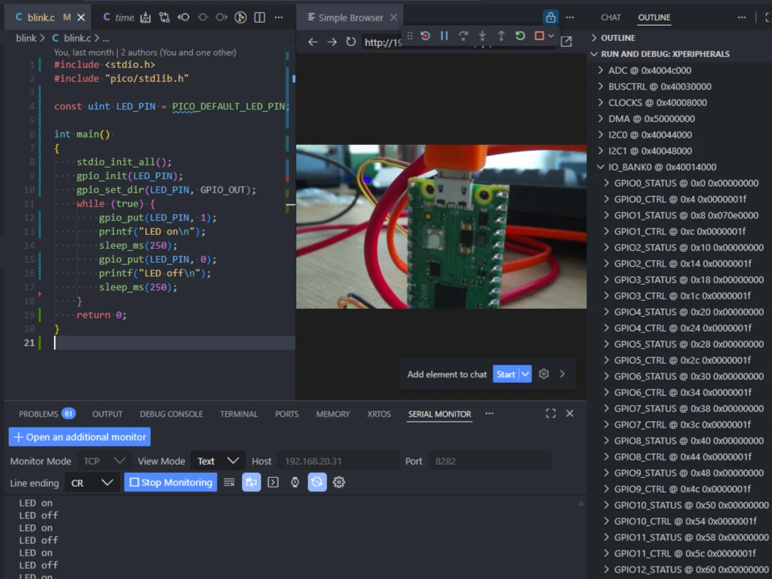Switch to Memory tab

[333, 414]
